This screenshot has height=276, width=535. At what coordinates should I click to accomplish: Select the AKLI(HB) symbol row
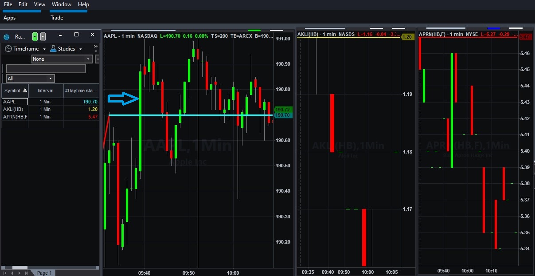15,109
